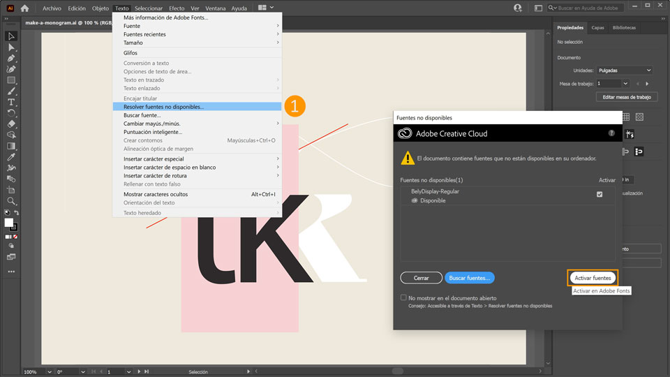Select the Rotate tool
Image resolution: width=670 pixels, height=377 pixels.
12,113
